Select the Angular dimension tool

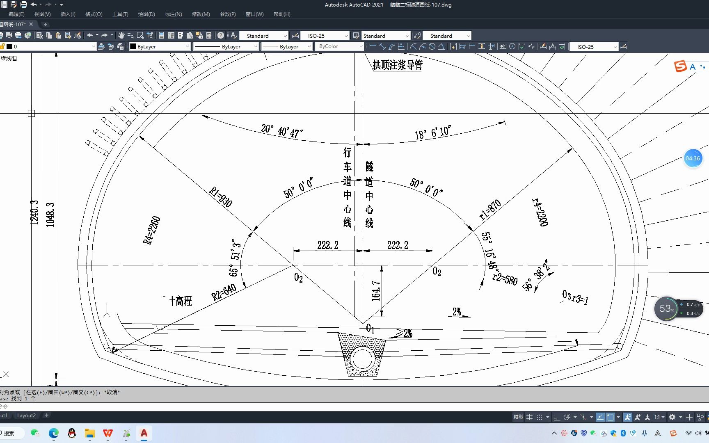tap(441, 46)
